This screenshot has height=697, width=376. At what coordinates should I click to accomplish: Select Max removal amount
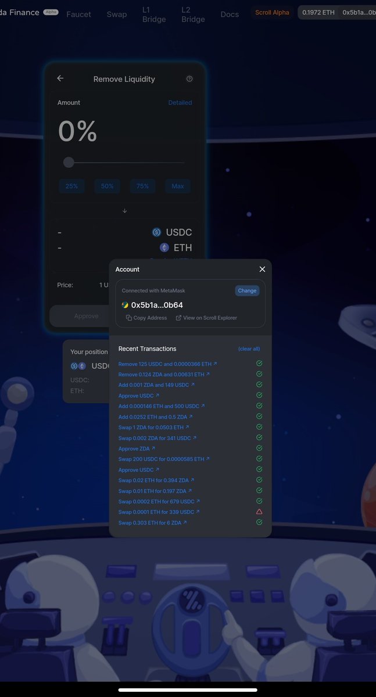178,186
